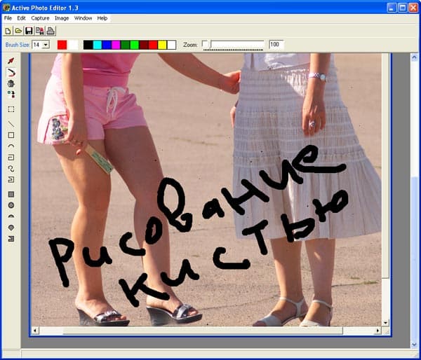421x360 pixels.
Task: Click the outer window scroll up arrow
Action: 414,57
